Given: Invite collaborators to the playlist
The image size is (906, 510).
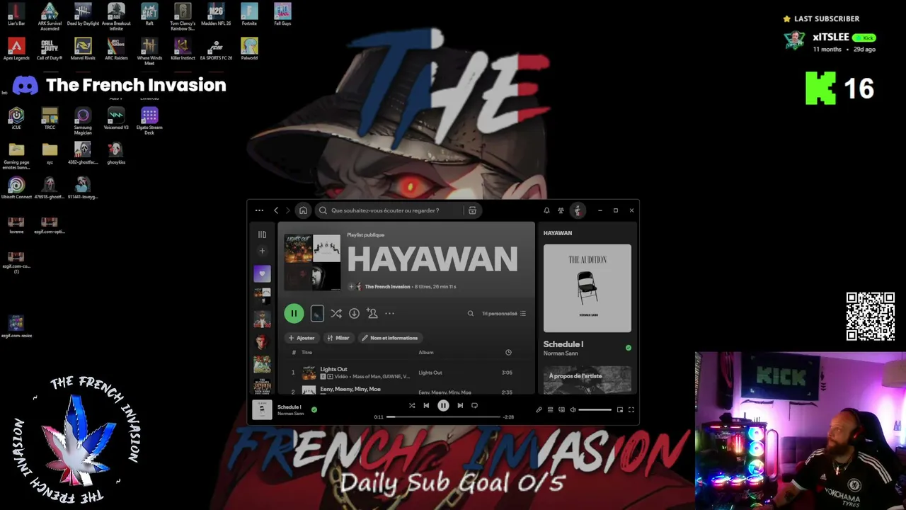Looking at the screenshot, I should [x=372, y=313].
